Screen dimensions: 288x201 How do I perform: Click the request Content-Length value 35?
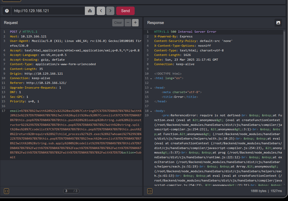41,69
